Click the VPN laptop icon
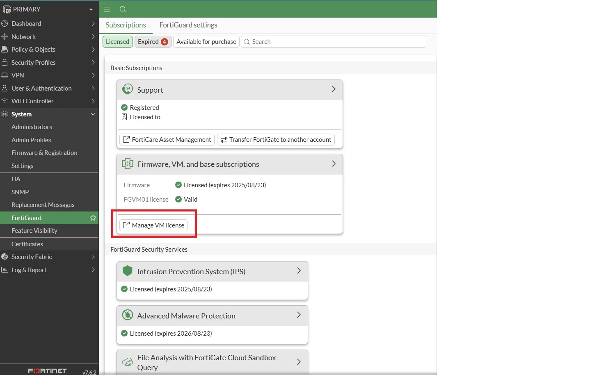The width and height of the screenshot is (606, 375). [5, 75]
